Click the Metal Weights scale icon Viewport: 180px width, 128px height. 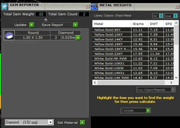[x=94, y=7]
